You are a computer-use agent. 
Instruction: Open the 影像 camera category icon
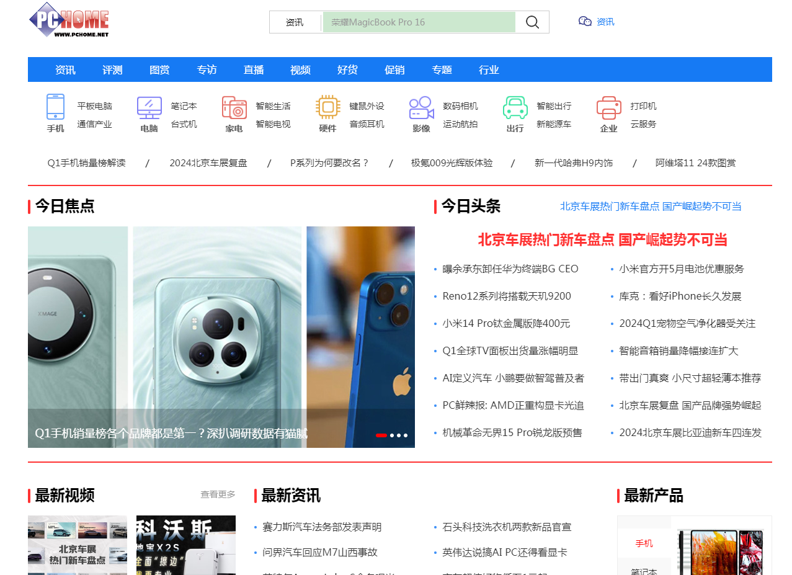421,108
